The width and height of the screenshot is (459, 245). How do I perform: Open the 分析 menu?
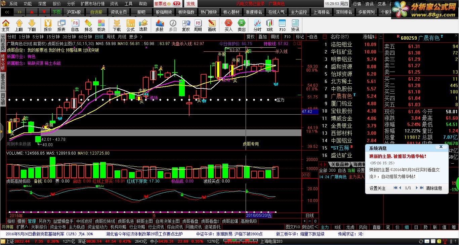(x=71, y=4)
